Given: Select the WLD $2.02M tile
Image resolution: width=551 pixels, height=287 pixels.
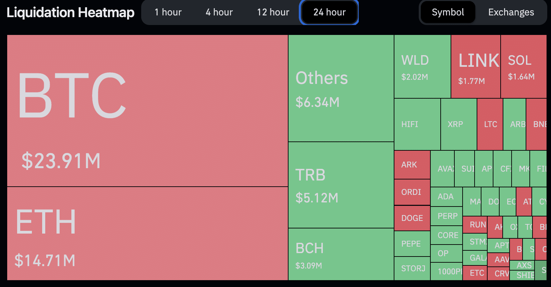Looking at the screenshot, I should tap(422, 66).
